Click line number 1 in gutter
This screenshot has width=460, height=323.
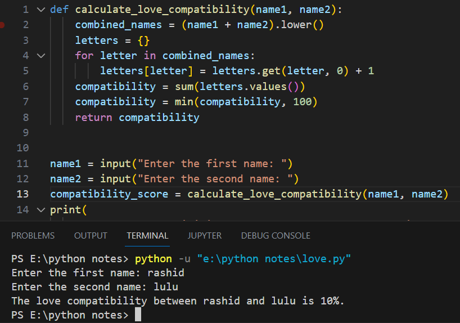pos(26,10)
